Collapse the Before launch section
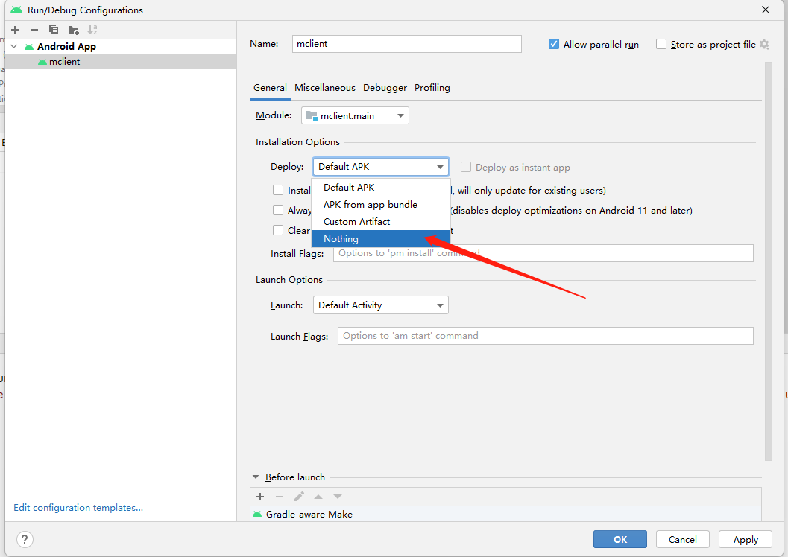Screen dimensions: 788x557 tap(256, 477)
